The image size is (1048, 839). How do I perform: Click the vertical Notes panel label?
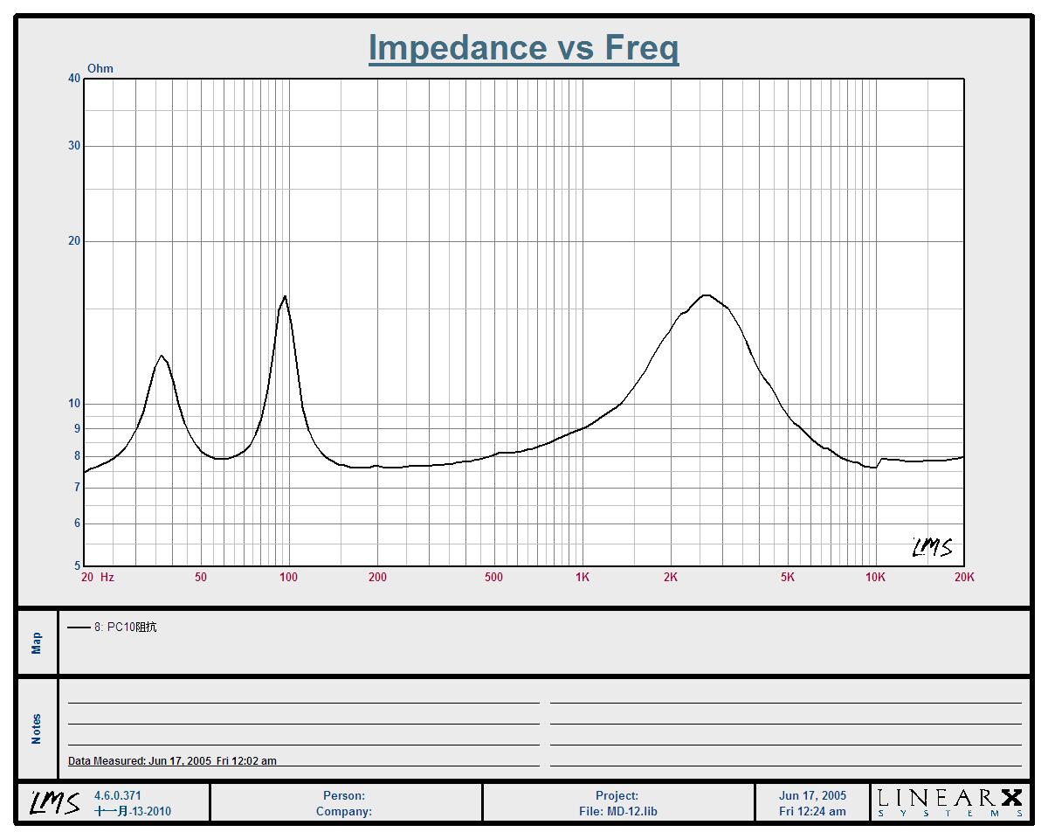point(37,729)
